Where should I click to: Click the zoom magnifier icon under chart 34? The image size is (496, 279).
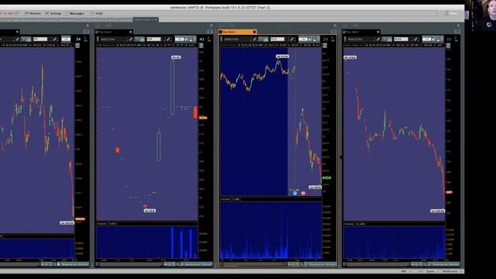tap(54, 264)
